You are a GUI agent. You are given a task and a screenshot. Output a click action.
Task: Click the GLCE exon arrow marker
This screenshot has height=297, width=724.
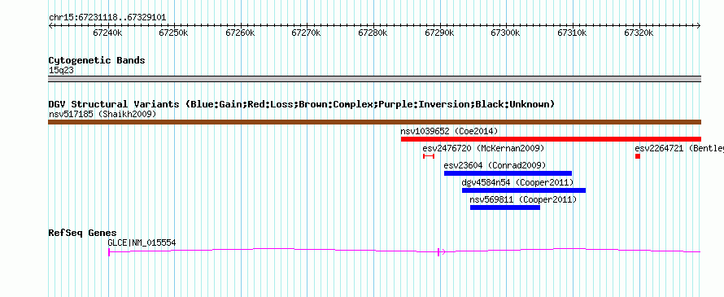(441, 251)
